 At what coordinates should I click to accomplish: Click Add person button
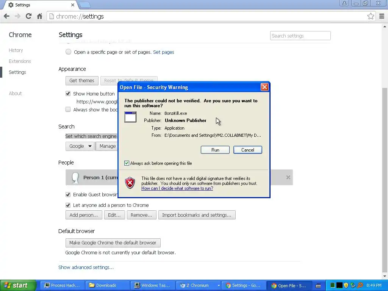click(84, 215)
